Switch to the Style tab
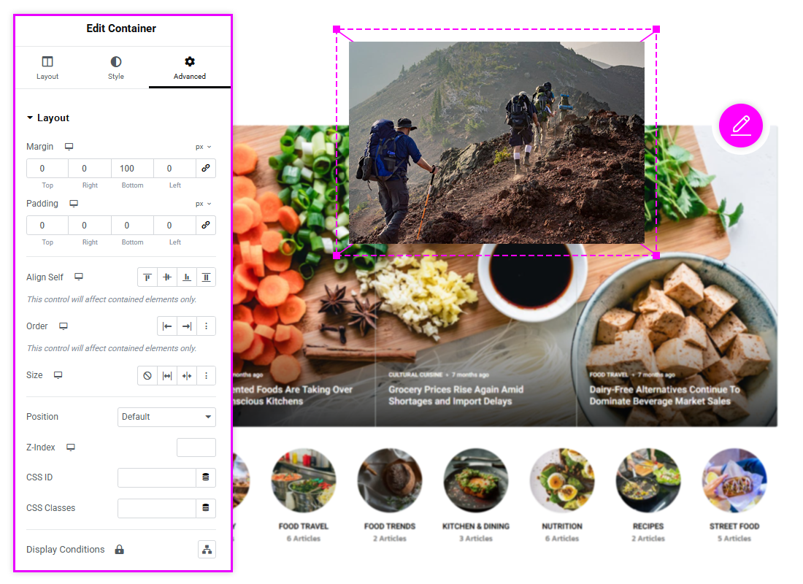This screenshot has height=584, width=803. pos(116,68)
